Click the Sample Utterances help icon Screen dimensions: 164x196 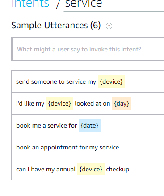(109, 26)
